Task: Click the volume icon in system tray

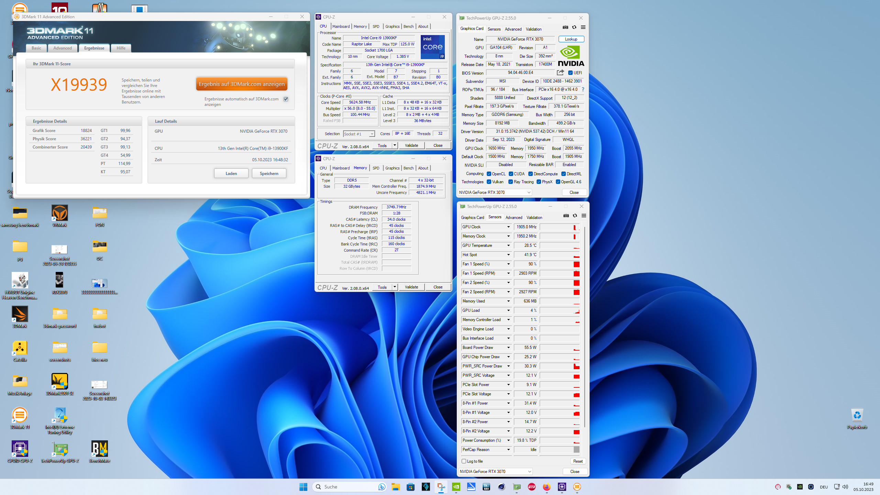Action: [x=845, y=487]
